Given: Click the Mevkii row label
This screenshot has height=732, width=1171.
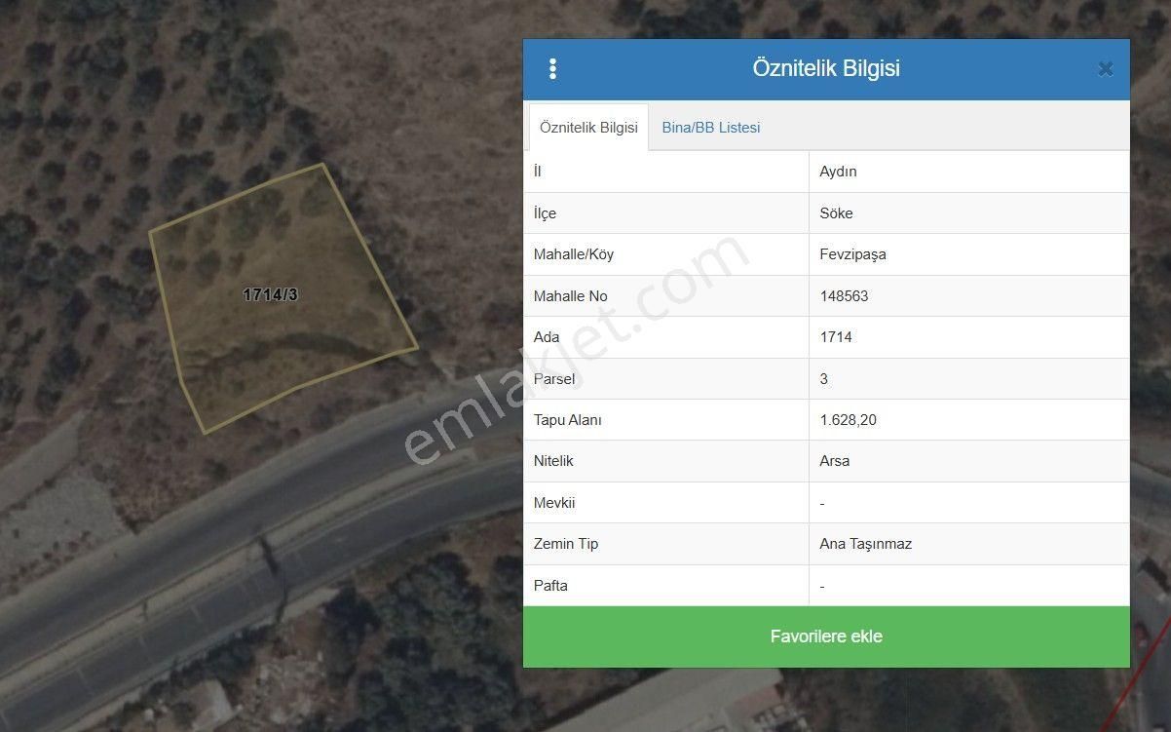Looking at the screenshot, I should point(554,503).
